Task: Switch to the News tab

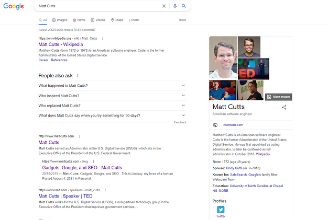Action: click(x=79, y=20)
